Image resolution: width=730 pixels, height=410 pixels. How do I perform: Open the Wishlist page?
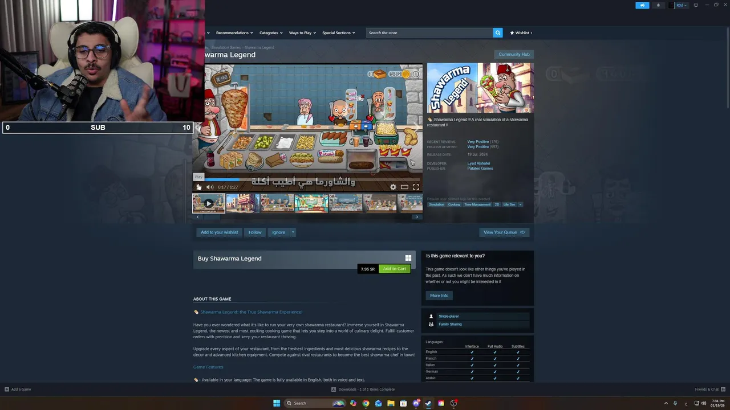(521, 32)
